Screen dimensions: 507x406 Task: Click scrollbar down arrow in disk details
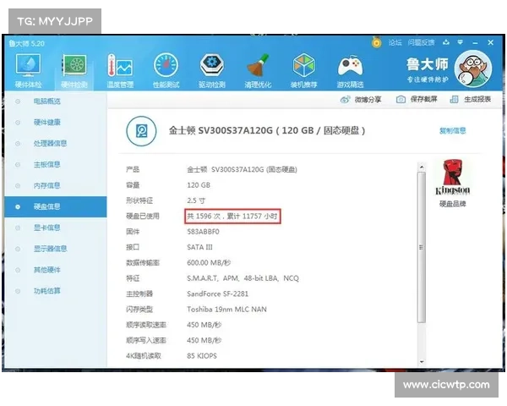click(x=422, y=362)
